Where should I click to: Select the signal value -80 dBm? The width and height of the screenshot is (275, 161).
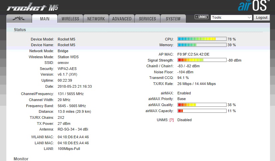pos(234,60)
